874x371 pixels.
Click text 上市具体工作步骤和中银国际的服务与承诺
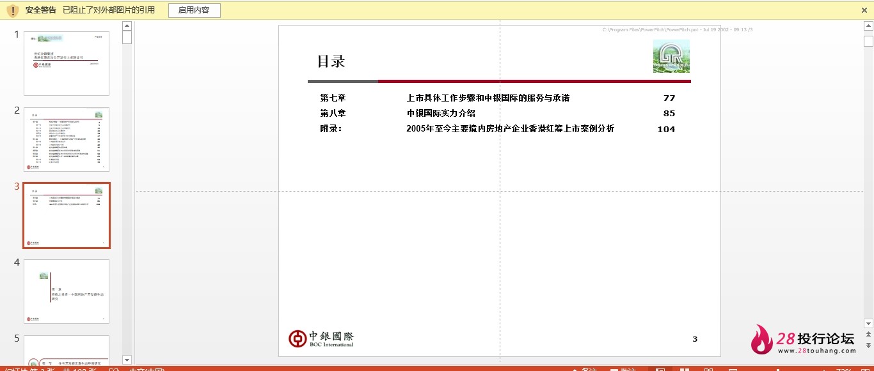pyautogui.click(x=488, y=98)
